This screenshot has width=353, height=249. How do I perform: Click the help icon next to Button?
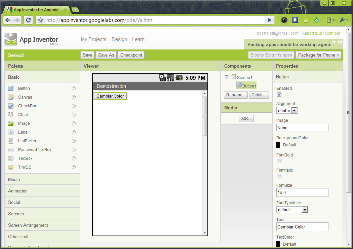click(x=74, y=88)
